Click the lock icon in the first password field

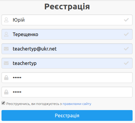6,78
